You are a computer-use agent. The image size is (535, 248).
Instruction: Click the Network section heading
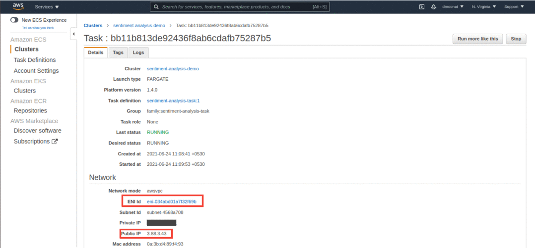point(102,177)
